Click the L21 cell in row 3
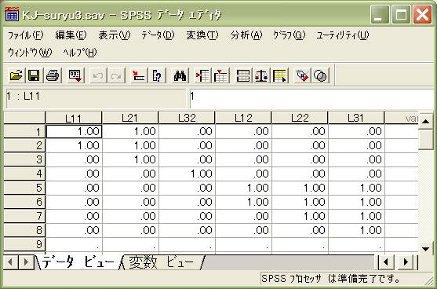The image size is (437, 289). pos(130,159)
